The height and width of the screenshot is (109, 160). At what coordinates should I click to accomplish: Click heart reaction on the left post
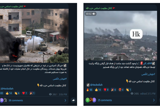pos(25,93)
